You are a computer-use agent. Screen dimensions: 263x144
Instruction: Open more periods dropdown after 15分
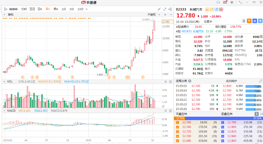coord(87,9)
